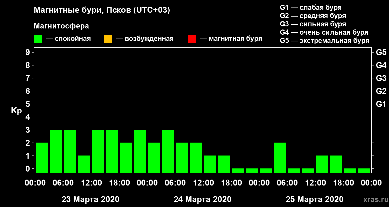Click the '24 Марта 2020' date label
This screenshot has width=389, height=207.
pos(203,199)
